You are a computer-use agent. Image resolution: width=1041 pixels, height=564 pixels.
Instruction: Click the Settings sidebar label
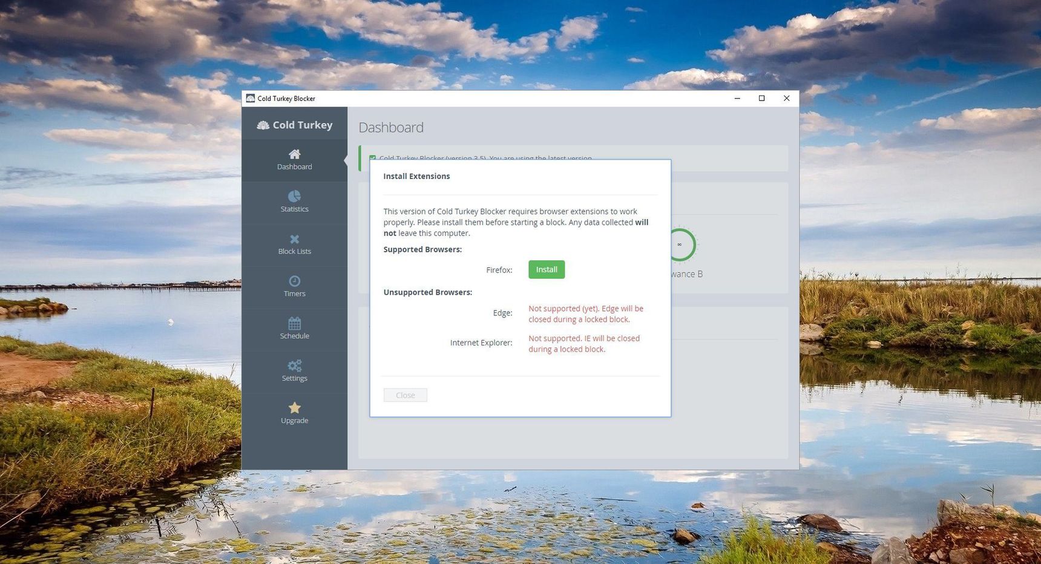294,379
